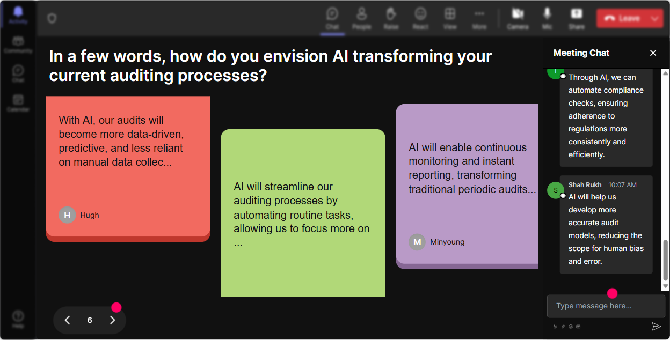Toggle the Mic mute

pos(547,18)
